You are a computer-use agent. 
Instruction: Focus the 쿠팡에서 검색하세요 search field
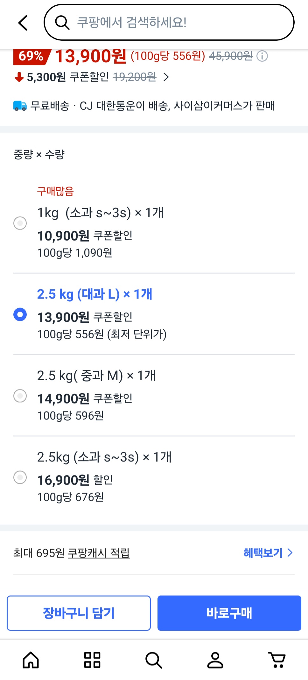[178, 23]
